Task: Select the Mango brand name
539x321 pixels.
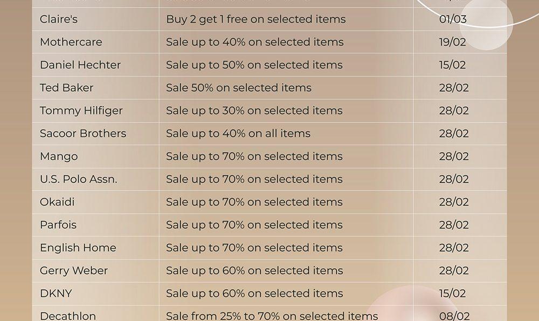Action: pyautogui.click(x=59, y=156)
